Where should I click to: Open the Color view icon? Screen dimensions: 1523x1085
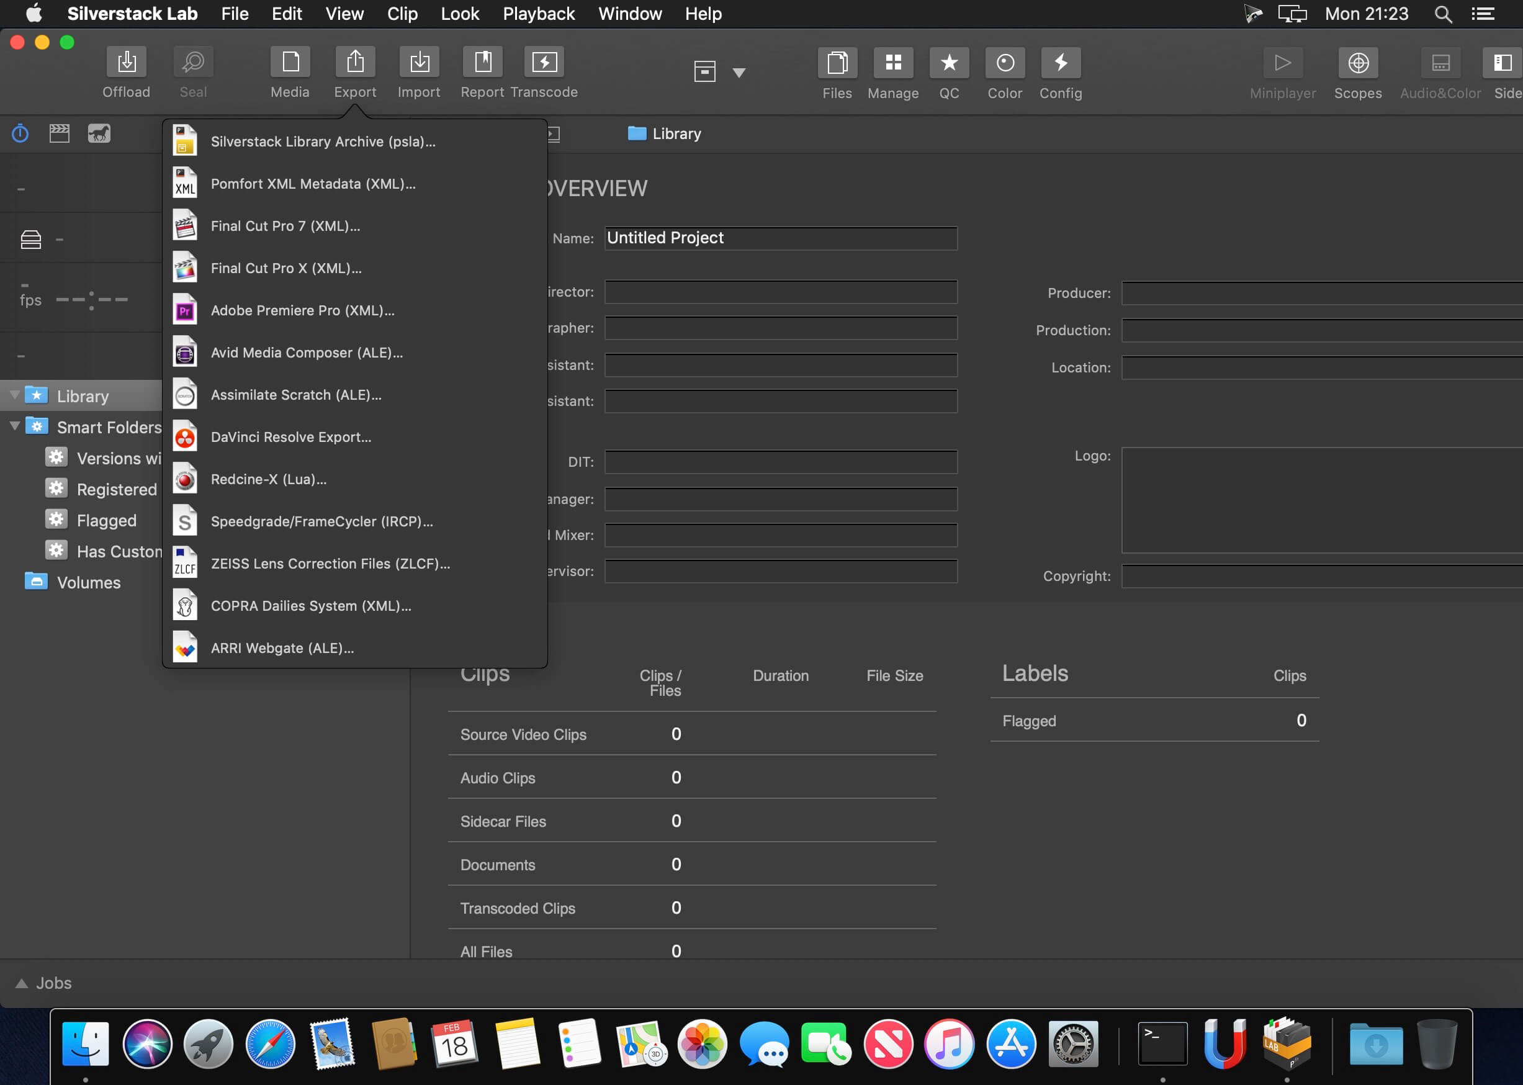tap(1005, 63)
